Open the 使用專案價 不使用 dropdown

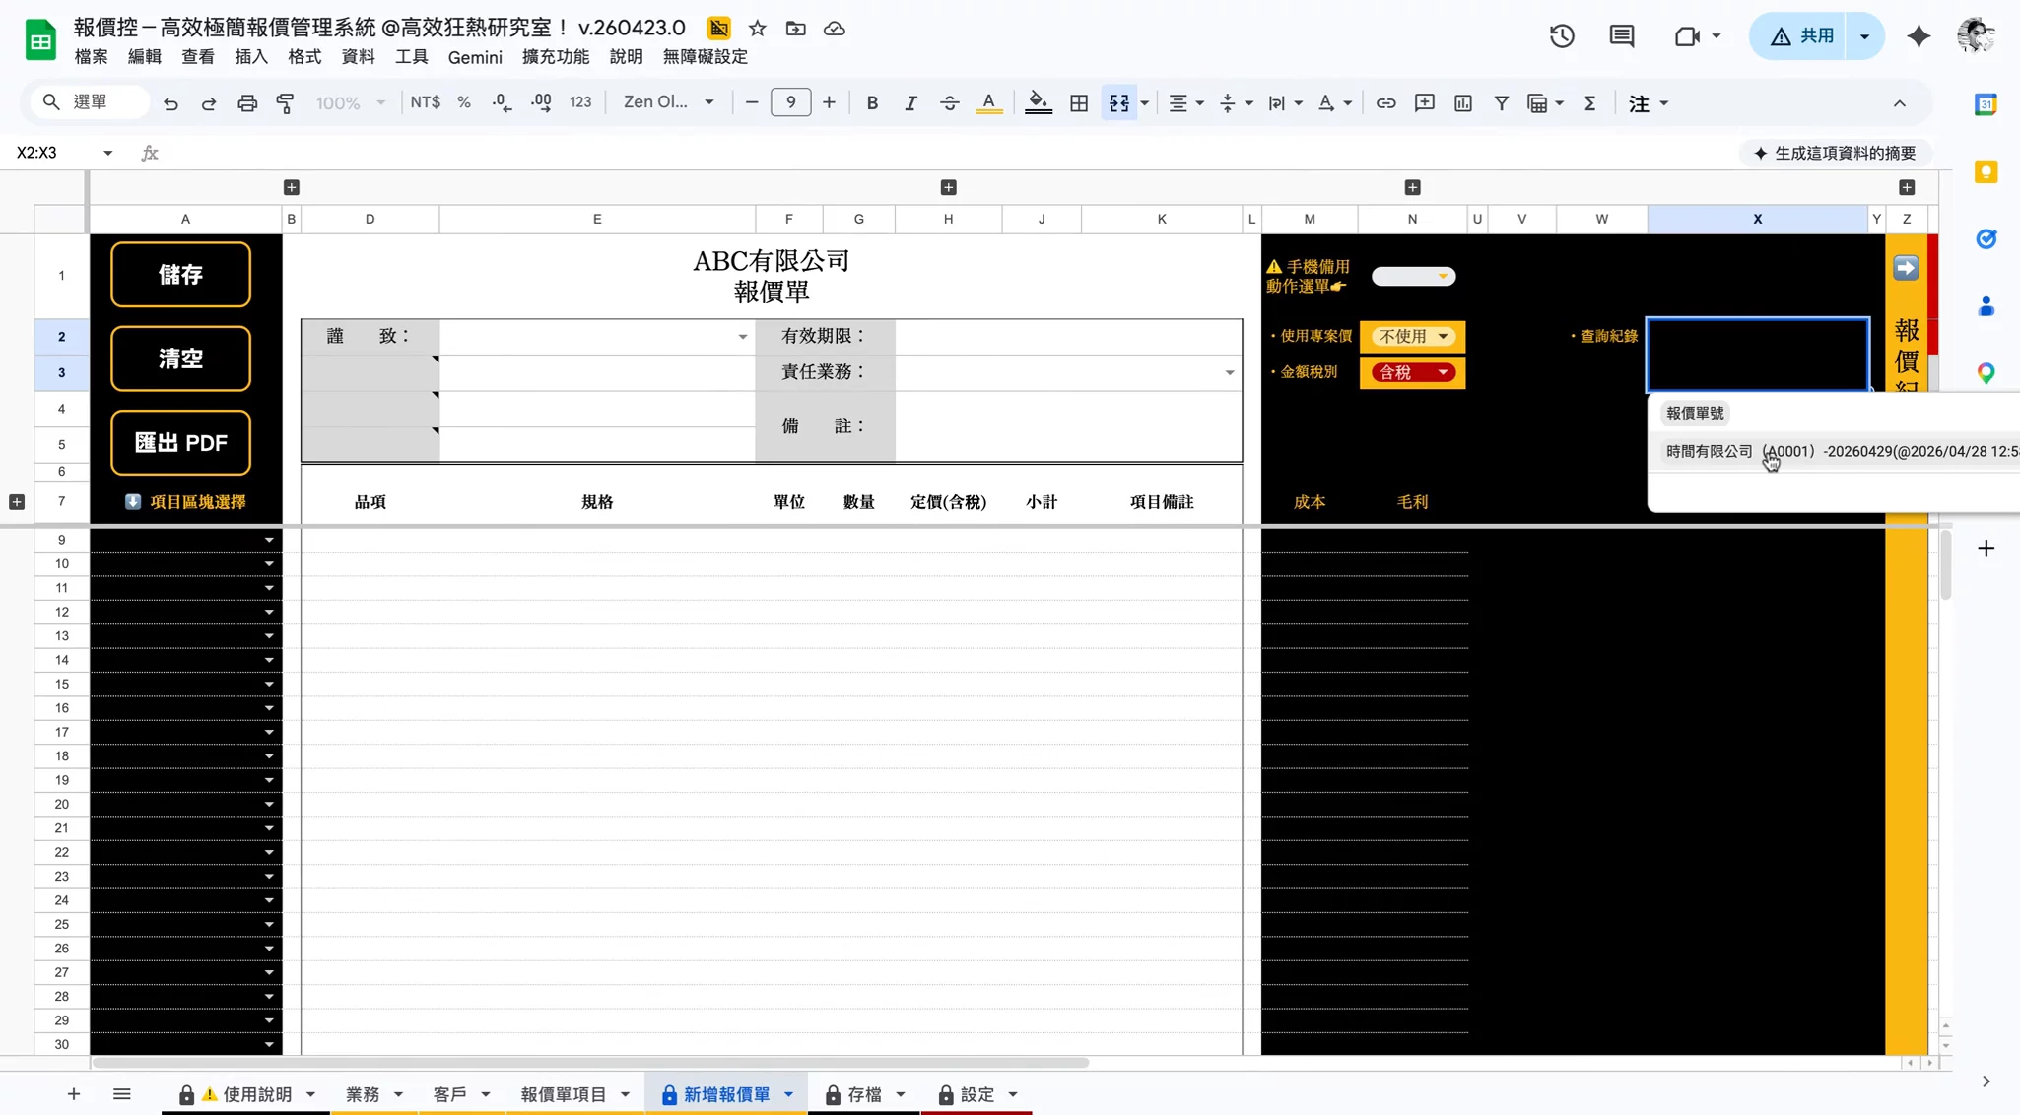pos(1413,336)
